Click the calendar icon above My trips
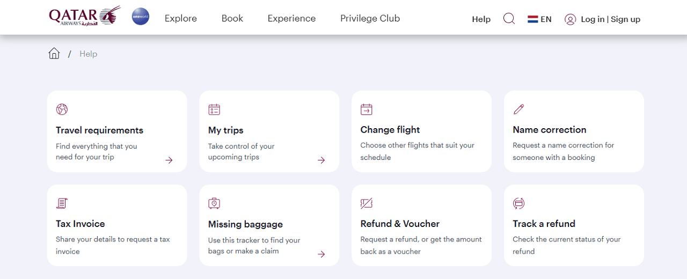Viewport: 687px width, 279px height. tap(214, 109)
